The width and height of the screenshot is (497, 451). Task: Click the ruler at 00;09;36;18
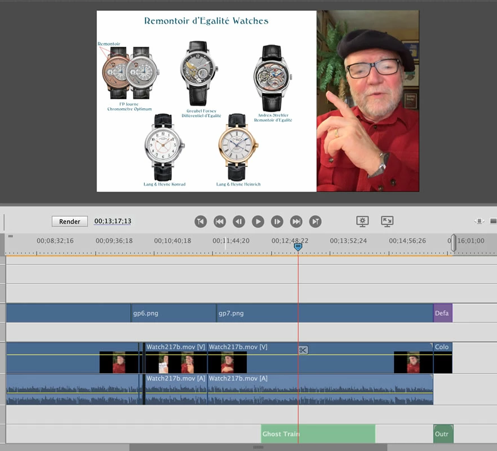point(114,241)
